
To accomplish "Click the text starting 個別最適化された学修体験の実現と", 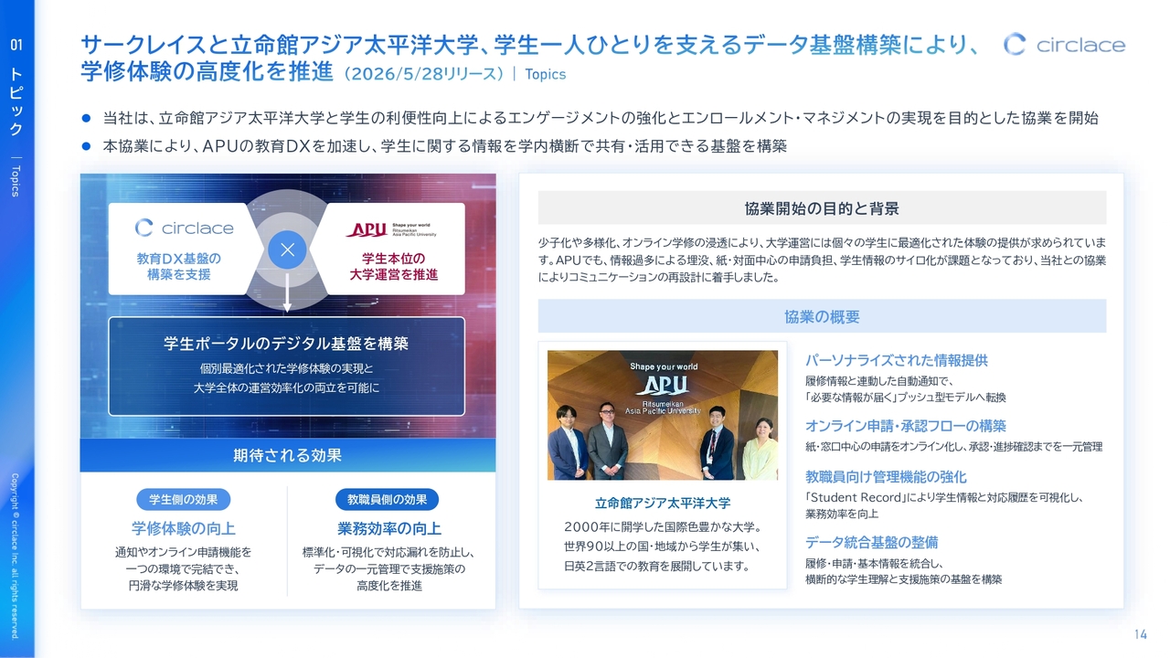I will click(286, 378).
